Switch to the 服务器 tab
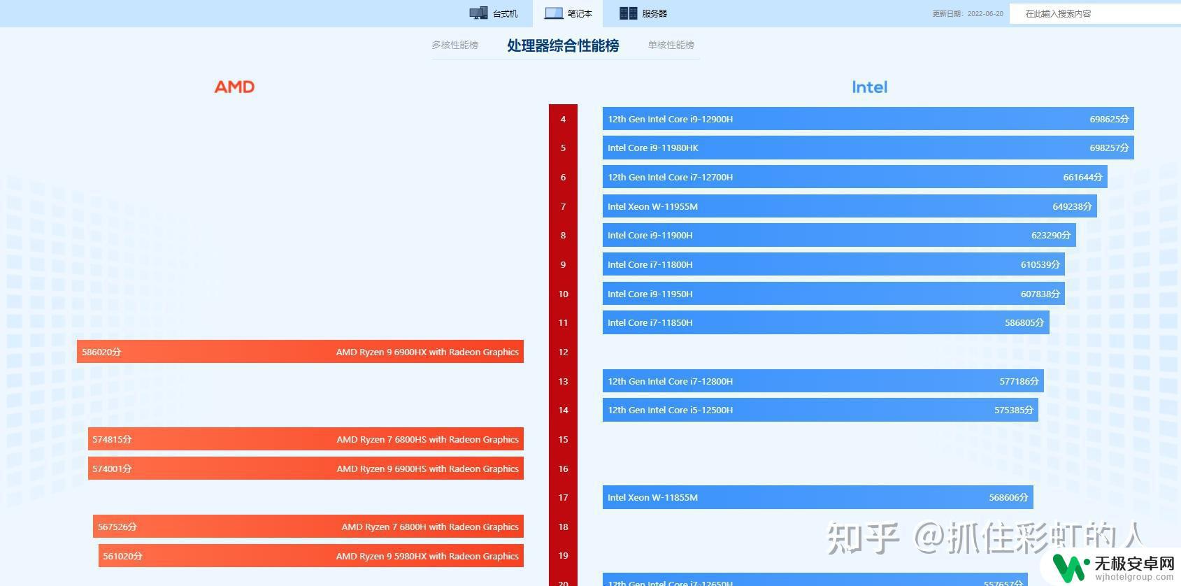 (643, 13)
